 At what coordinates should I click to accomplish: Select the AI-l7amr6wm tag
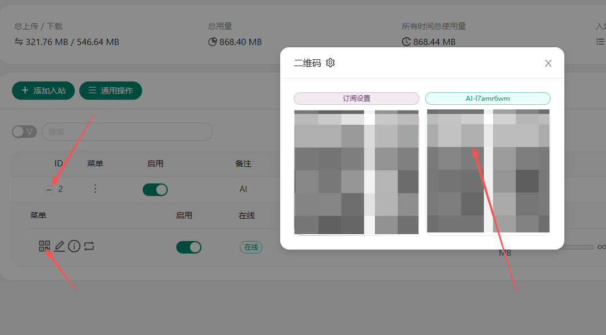click(x=488, y=99)
